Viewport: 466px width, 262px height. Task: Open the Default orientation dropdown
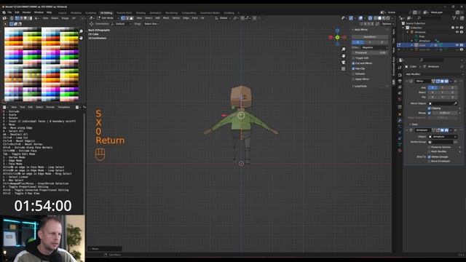click(121, 24)
